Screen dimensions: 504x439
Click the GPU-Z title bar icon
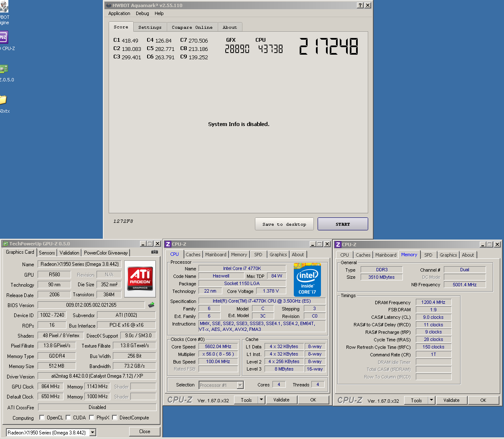click(x=5, y=244)
